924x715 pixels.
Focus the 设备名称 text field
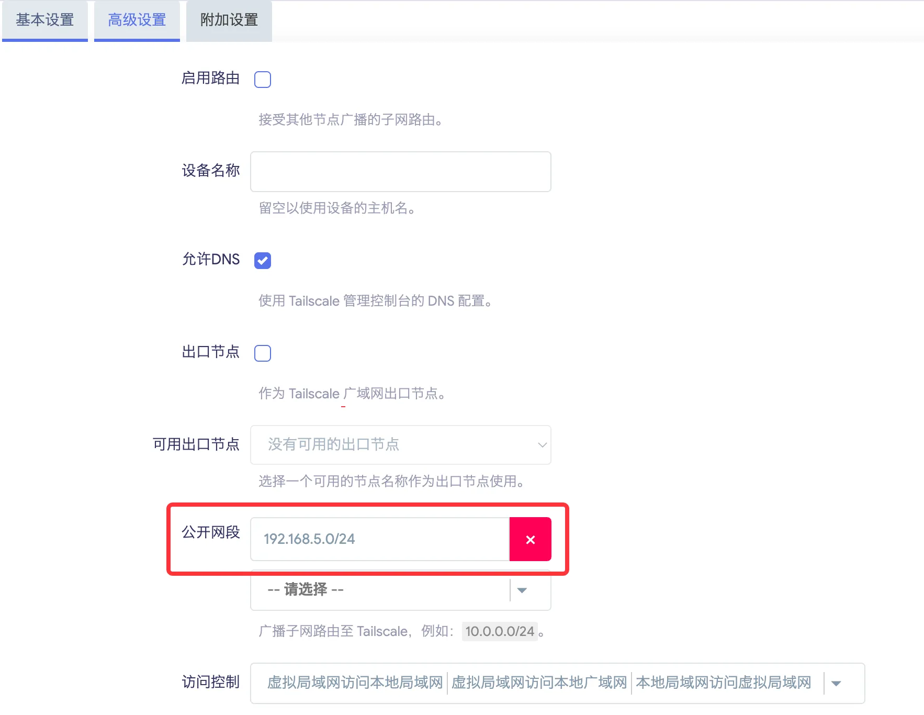[x=400, y=172]
